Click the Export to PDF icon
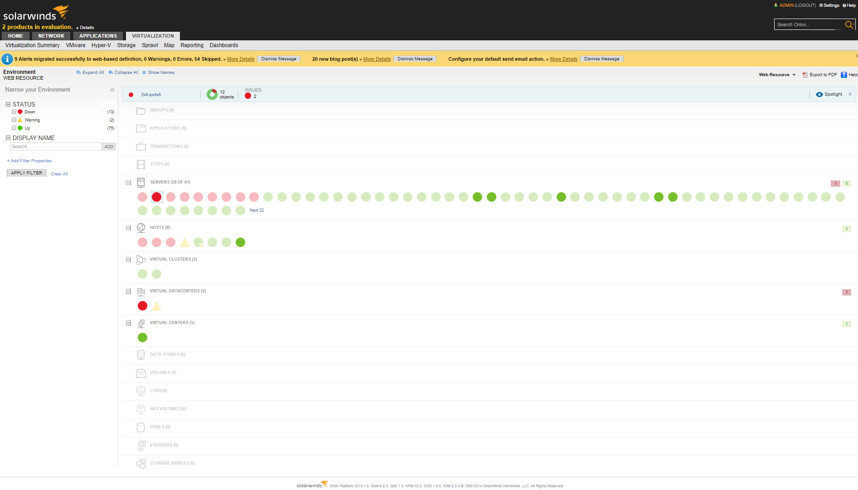Screen dimensions: 858x490 tap(805, 75)
